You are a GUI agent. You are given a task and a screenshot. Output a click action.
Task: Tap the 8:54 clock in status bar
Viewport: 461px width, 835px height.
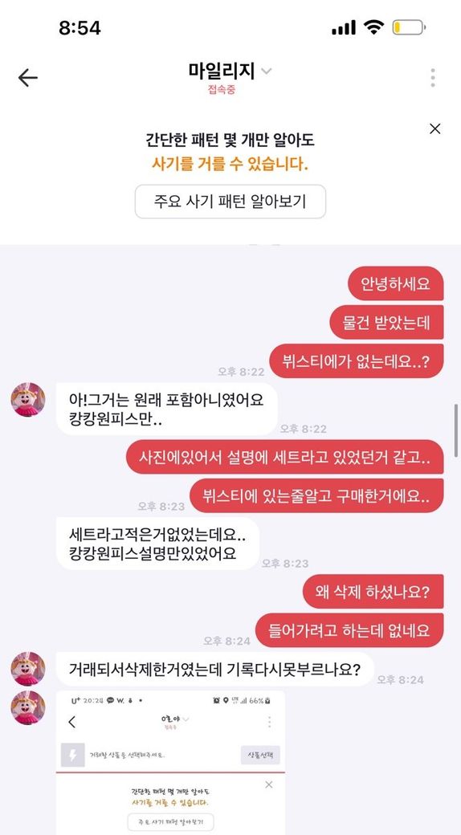pyautogui.click(x=80, y=28)
